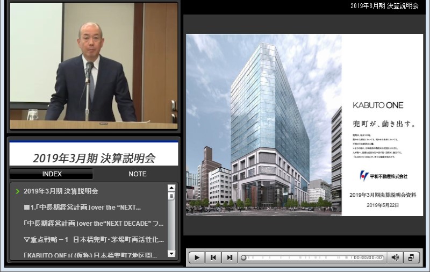Skip to next chapter button
The image size is (430, 272).
tap(230, 257)
